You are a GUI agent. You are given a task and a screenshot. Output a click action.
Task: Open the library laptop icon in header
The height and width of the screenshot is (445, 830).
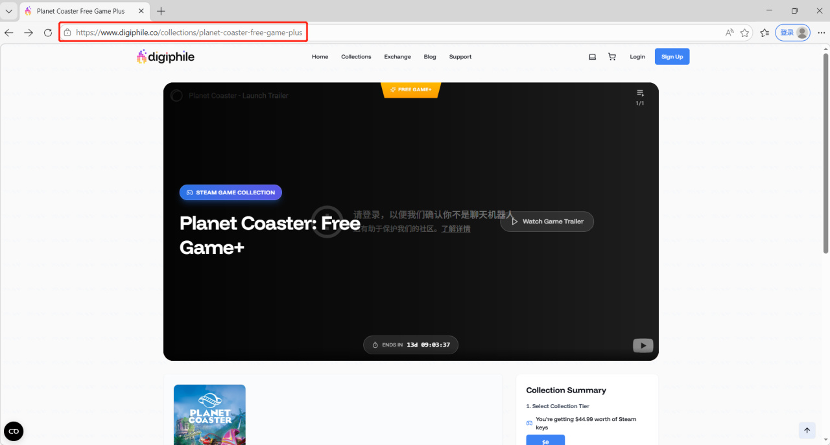click(592, 57)
